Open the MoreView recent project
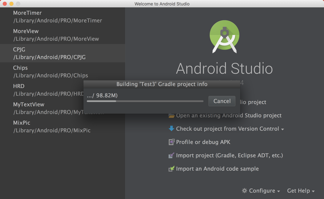The image size is (324, 199). pyautogui.click(x=62, y=35)
